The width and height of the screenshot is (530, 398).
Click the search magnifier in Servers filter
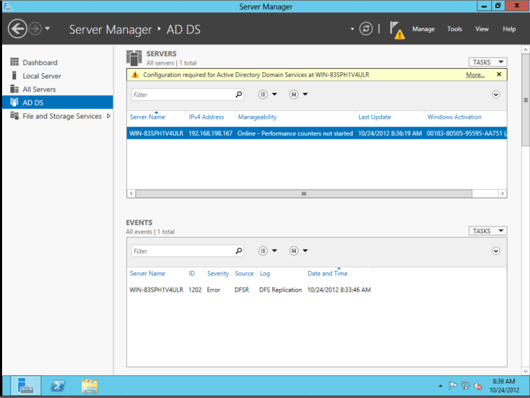239,94
